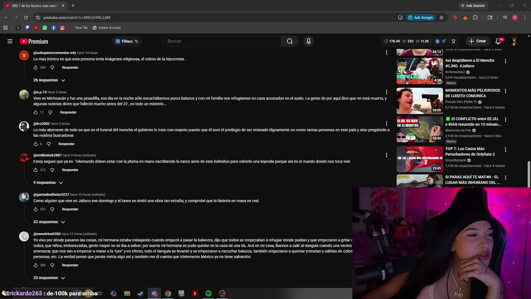
Task: Open the X bookmark shortcut
Action: point(18,28)
